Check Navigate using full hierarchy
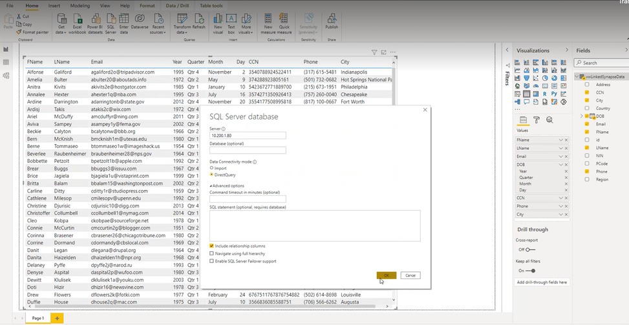Viewport: 629px width, 325px height. coord(211,254)
